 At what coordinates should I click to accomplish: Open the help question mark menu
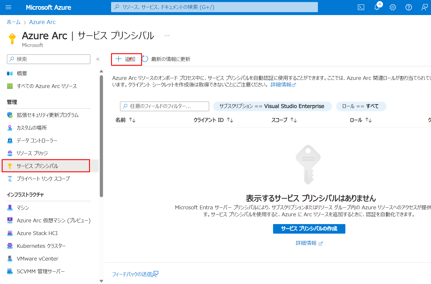click(409, 7)
